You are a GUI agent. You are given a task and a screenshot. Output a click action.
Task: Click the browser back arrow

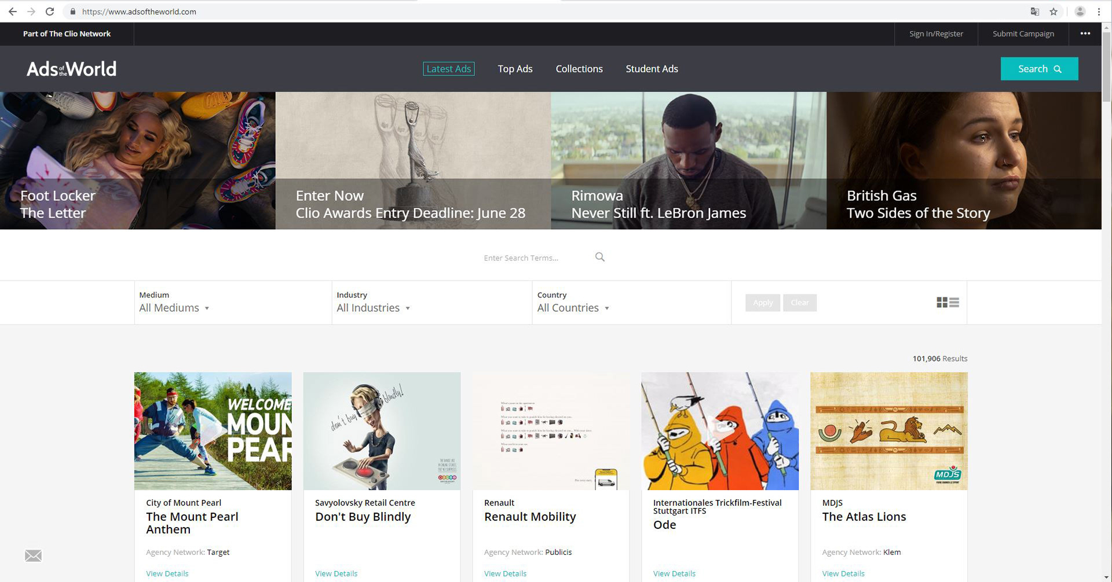[12, 12]
